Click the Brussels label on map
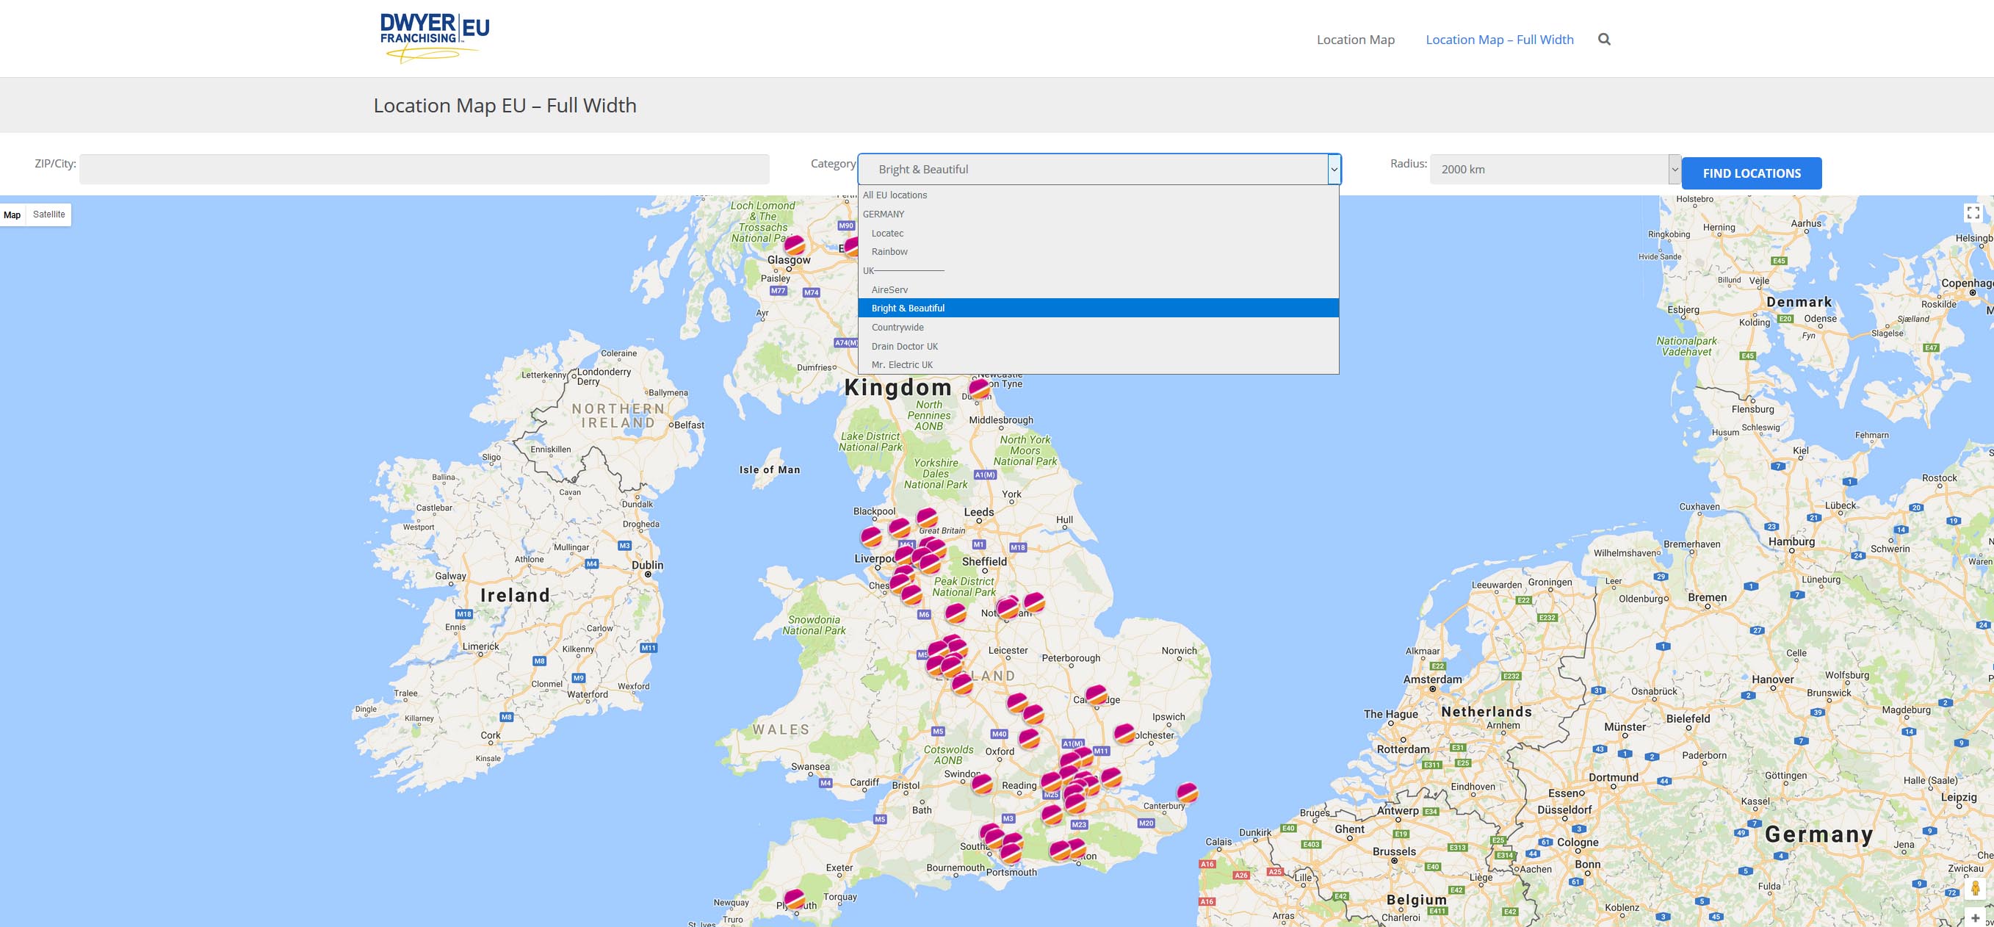 [x=1393, y=851]
